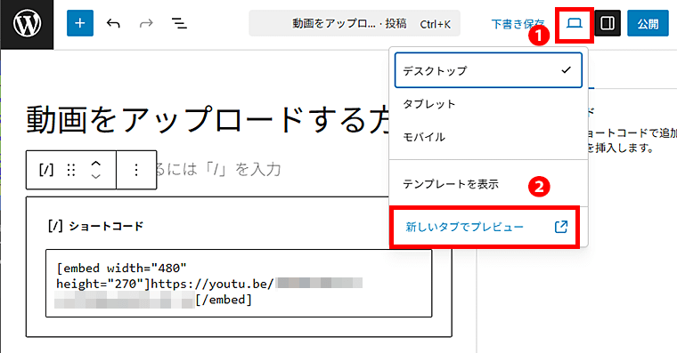
Task: Open the command palette with post title
Action: (x=355, y=24)
